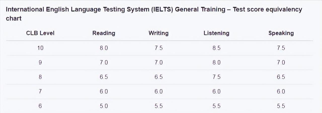Click the Listening score 7.5 for CLB 8
The width and height of the screenshot is (322, 113).
216,77
